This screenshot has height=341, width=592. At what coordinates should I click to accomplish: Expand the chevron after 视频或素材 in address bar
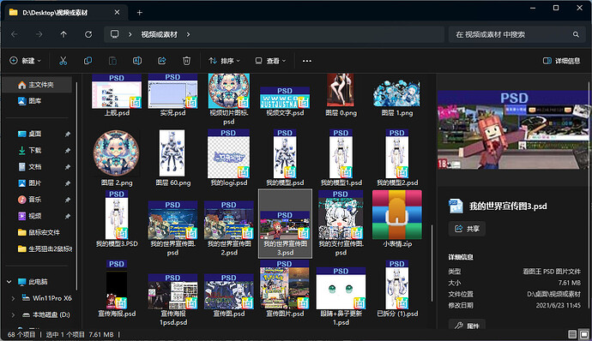point(188,34)
